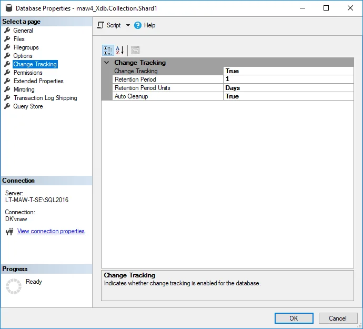Click the wrench icon beside Change Tracking
This screenshot has height=329, width=363.
click(x=7, y=64)
